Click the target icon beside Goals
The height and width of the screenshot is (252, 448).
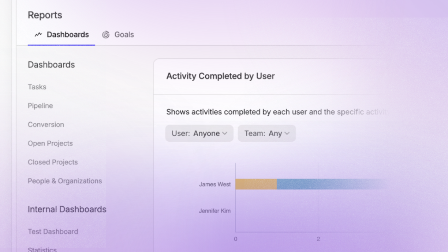click(106, 34)
